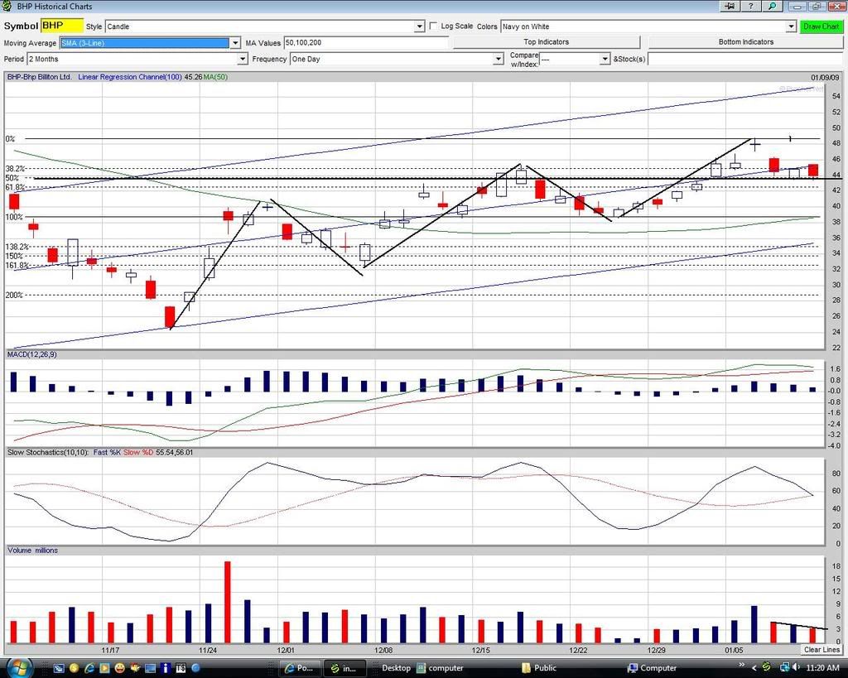Click the Symbol input field
848x678 pixels.
62,26
